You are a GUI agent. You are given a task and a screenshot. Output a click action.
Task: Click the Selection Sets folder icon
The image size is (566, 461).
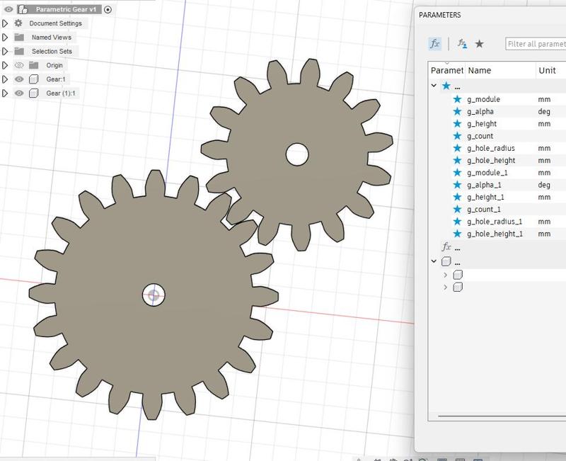point(18,50)
